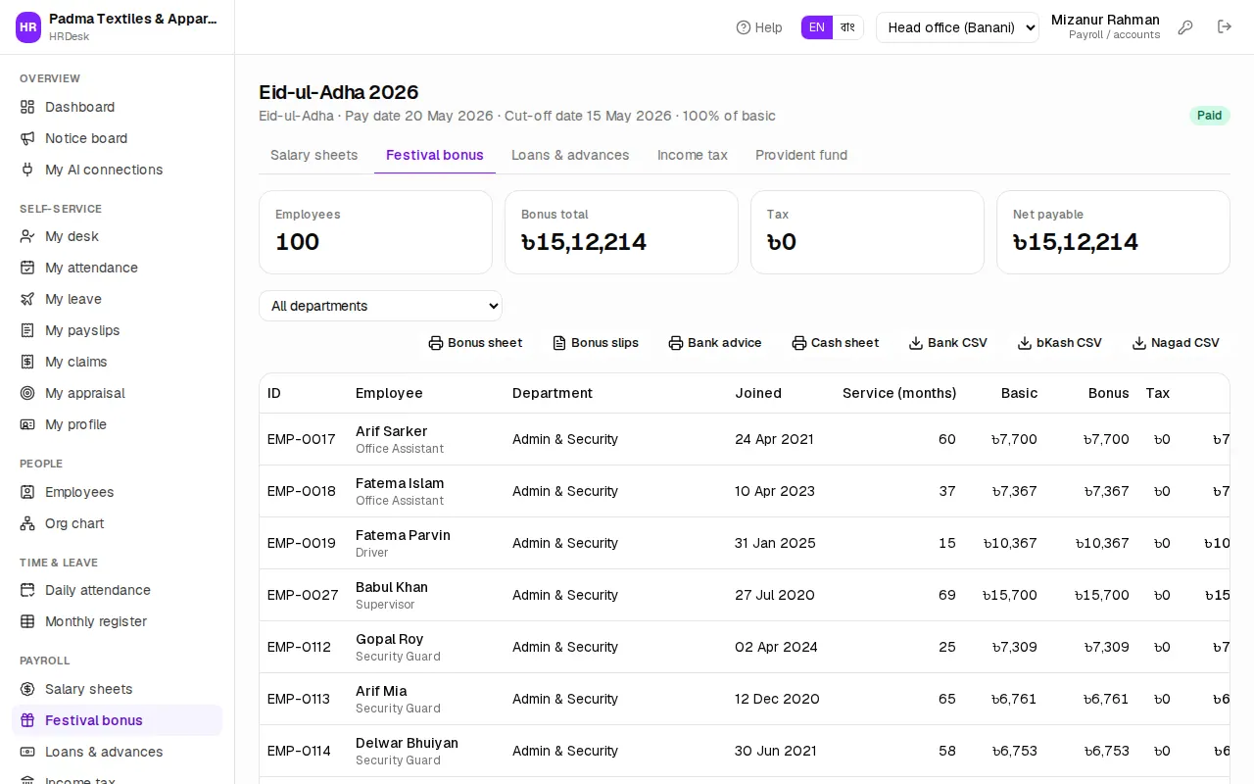The image size is (1254, 784).
Task: Switch language to EN
Action: [817, 27]
